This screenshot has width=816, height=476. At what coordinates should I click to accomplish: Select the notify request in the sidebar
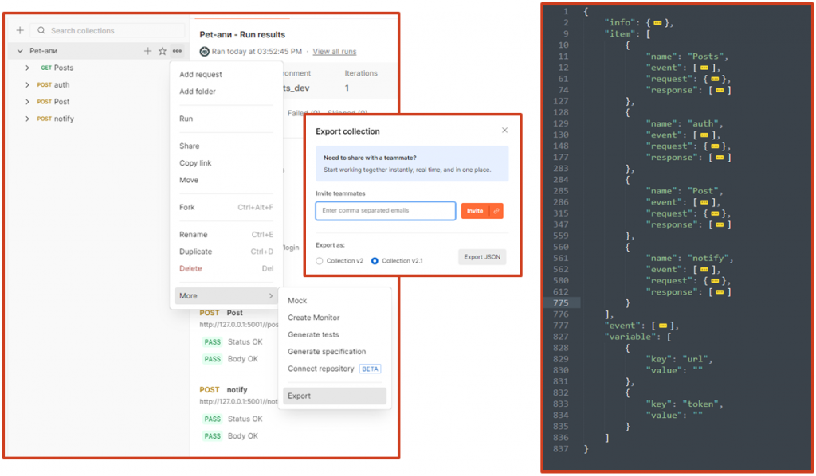[x=64, y=119]
